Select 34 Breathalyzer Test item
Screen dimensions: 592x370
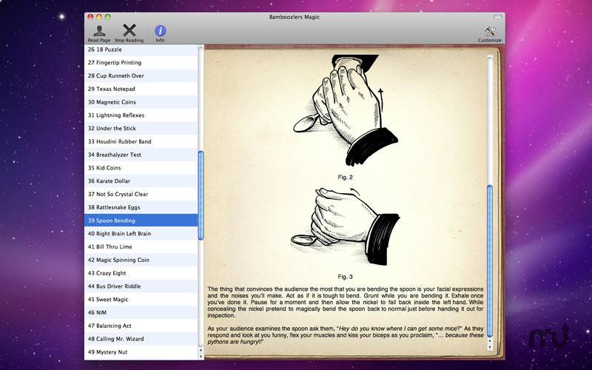point(141,155)
